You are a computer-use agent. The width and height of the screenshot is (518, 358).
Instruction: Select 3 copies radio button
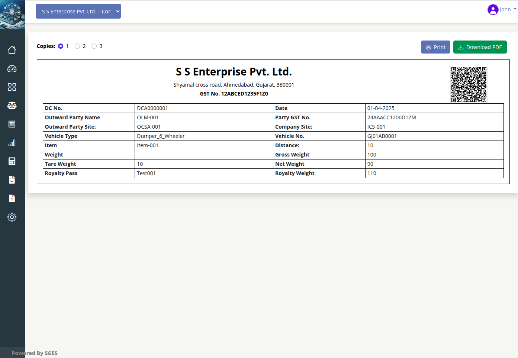coord(94,46)
